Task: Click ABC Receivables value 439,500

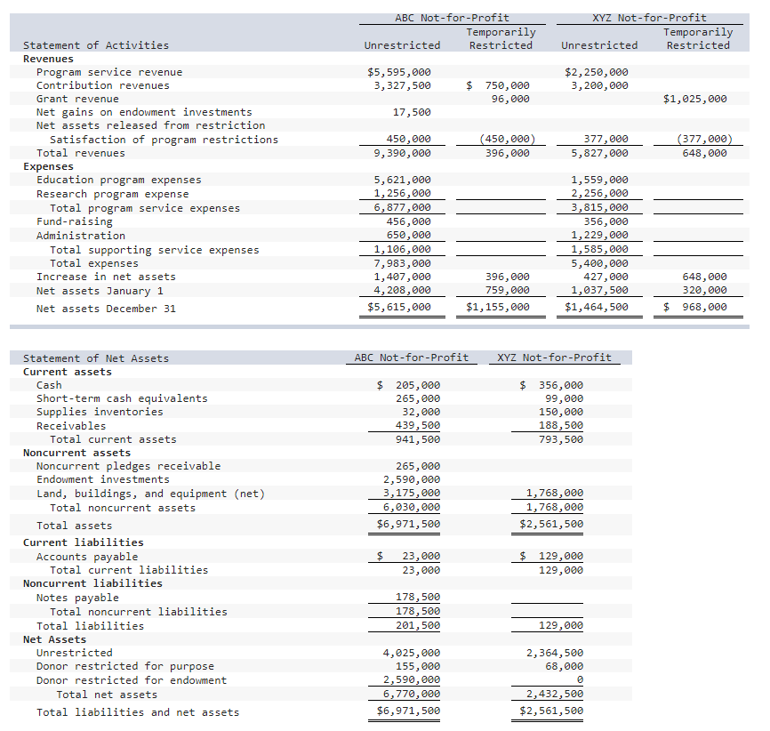Action: [x=418, y=425]
